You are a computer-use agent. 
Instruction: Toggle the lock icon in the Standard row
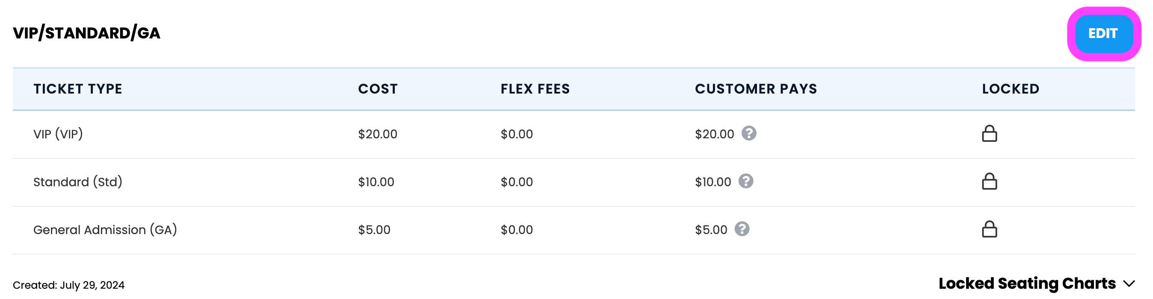click(x=989, y=181)
